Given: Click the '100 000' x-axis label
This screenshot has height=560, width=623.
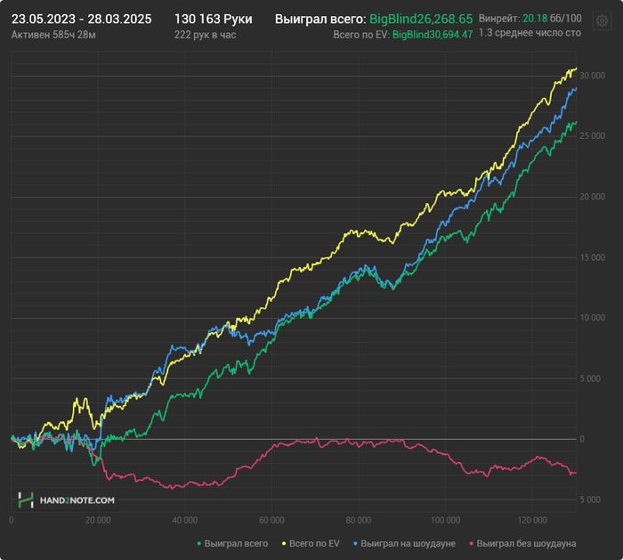Looking at the screenshot, I should 445,520.
